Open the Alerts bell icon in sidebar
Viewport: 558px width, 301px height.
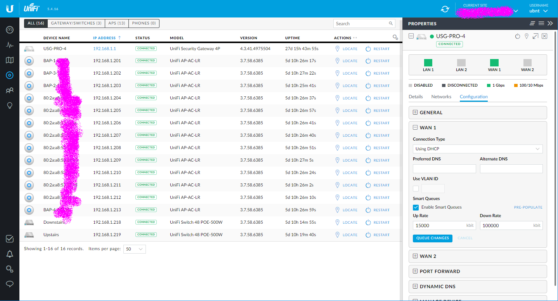point(10,254)
